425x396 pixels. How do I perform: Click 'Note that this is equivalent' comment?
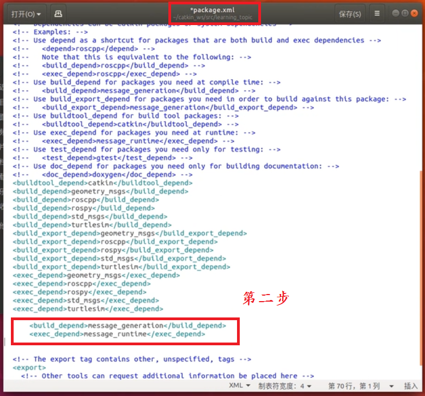pyautogui.click(x=132, y=57)
